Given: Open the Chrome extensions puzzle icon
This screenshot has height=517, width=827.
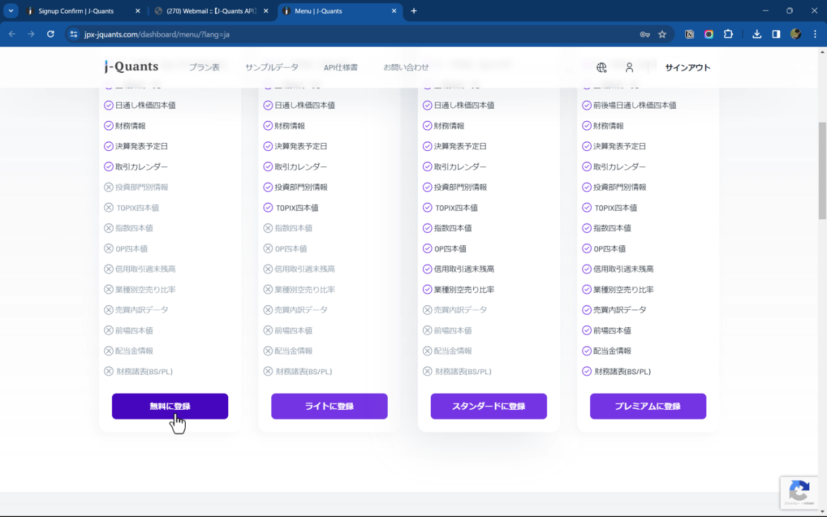Looking at the screenshot, I should pos(728,34).
